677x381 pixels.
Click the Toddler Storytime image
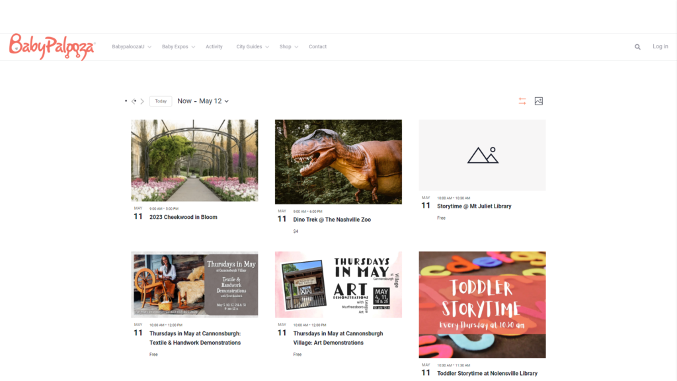(482, 304)
